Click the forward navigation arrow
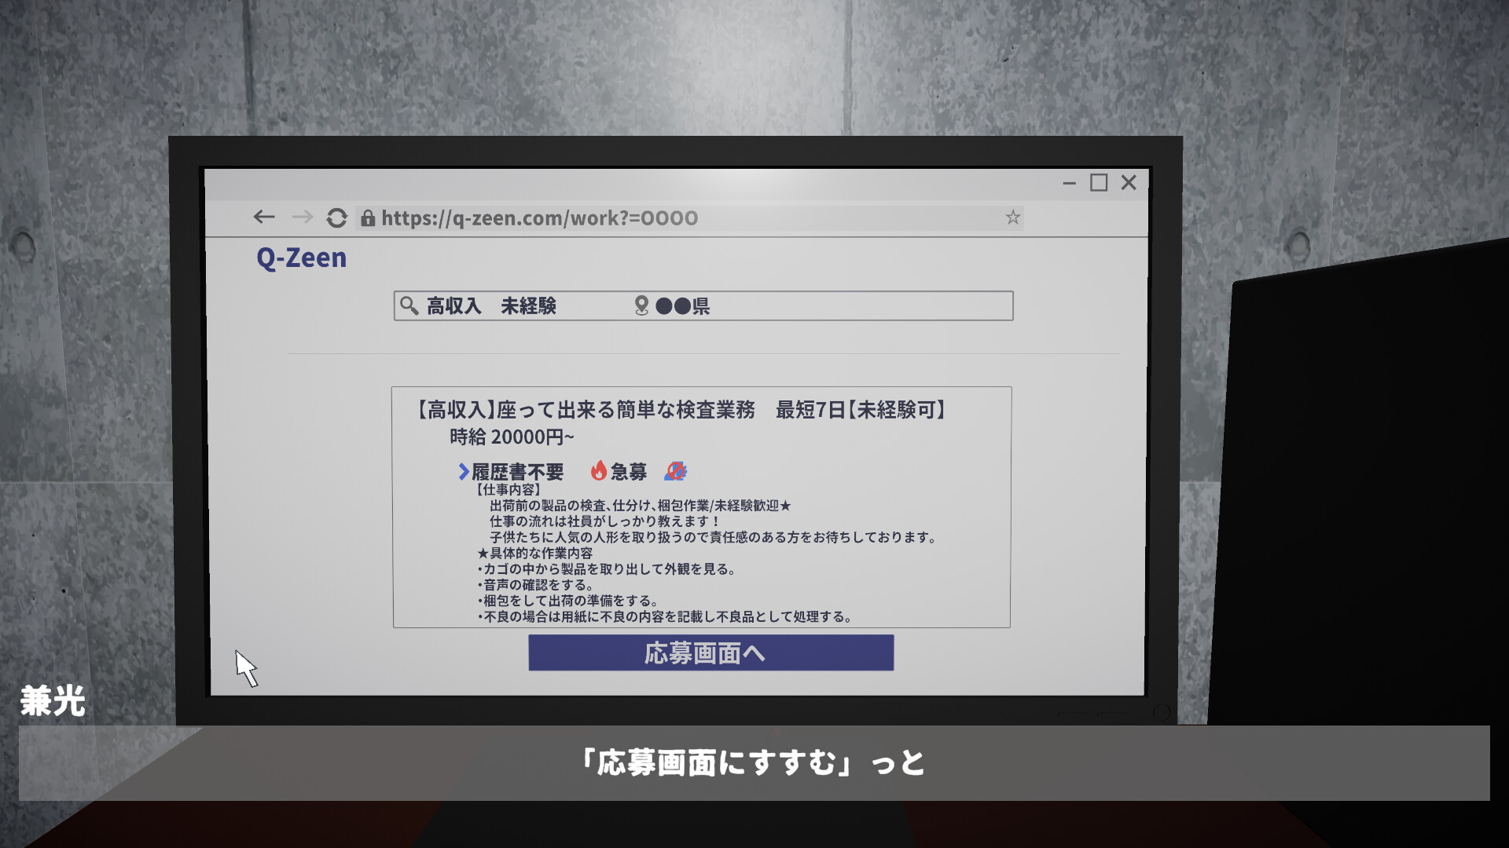 pyautogui.click(x=302, y=217)
